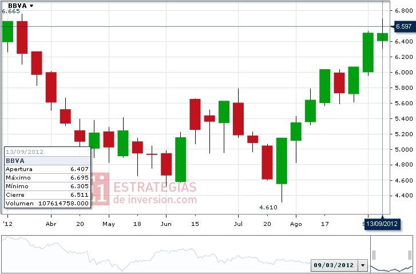Image resolution: width=416 pixels, height=274 pixels.
Task: Click the 09/03/2012 start date field
Action: point(335,265)
